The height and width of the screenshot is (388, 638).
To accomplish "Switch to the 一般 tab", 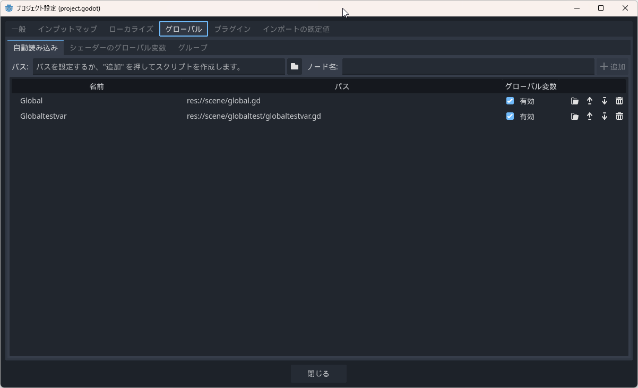I will tap(19, 29).
